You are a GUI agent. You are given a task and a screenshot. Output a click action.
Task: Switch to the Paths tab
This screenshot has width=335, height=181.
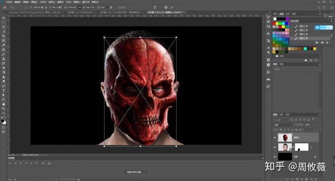point(287,114)
